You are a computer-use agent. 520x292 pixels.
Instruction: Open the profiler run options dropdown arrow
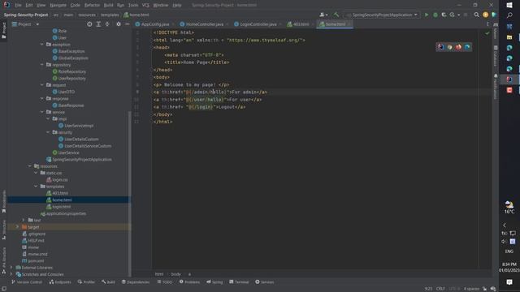click(x=458, y=15)
